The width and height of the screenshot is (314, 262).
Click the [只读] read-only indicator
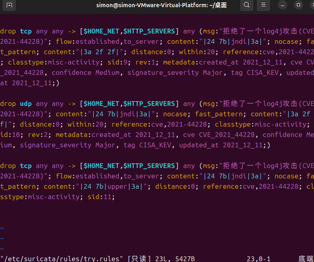click(139, 259)
